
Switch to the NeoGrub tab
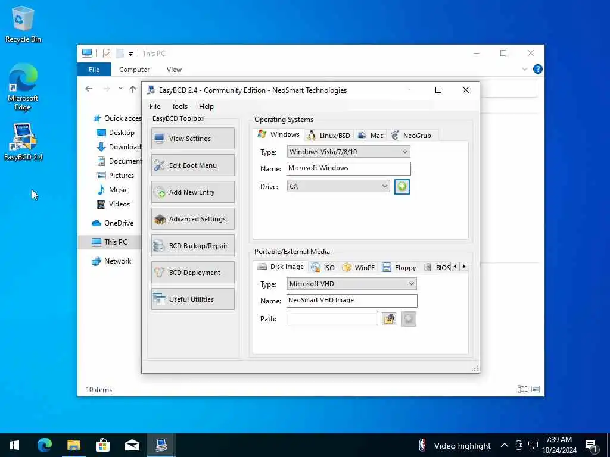412,135
